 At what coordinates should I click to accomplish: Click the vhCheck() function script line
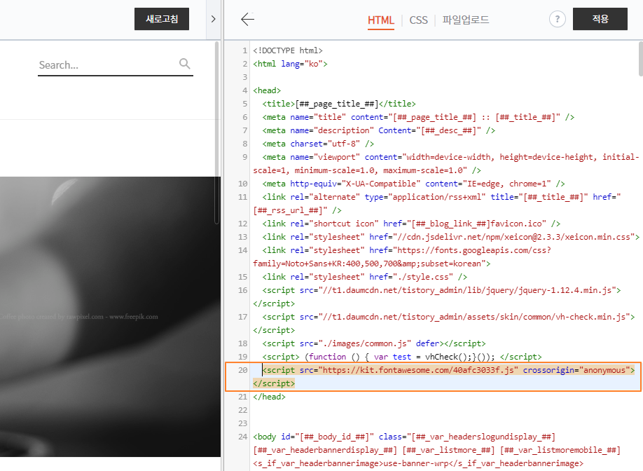(402, 357)
